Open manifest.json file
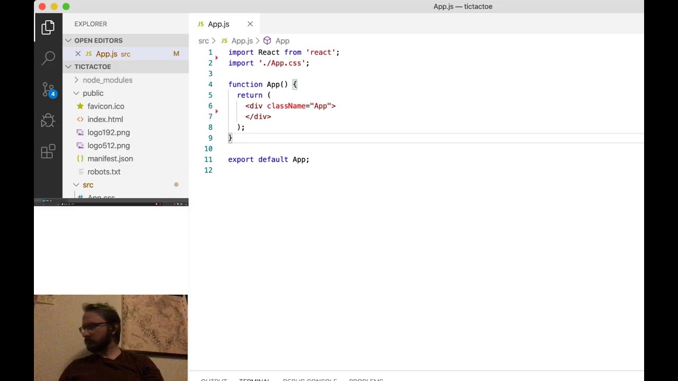The height and width of the screenshot is (381, 678). pyautogui.click(x=110, y=158)
